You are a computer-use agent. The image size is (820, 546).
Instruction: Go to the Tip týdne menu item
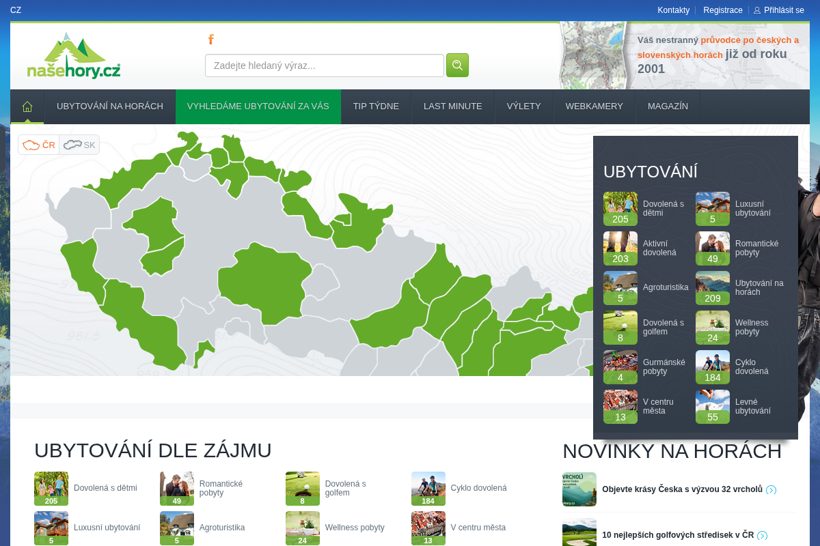pyautogui.click(x=376, y=106)
